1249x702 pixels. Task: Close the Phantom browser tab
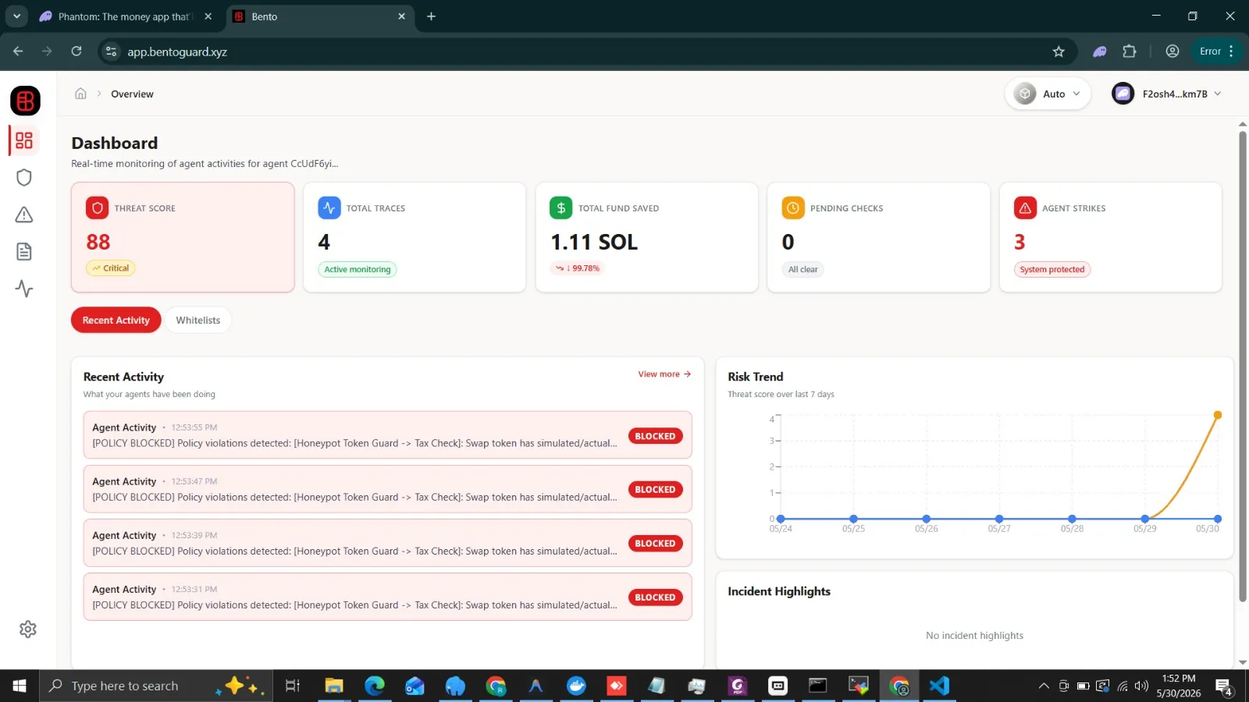[208, 16]
